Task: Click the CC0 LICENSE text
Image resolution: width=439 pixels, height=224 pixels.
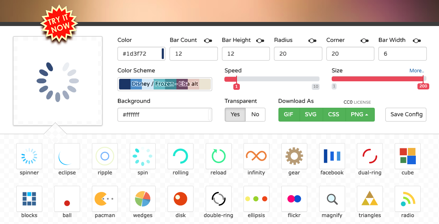Action: pyautogui.click(x=357, y=102)
